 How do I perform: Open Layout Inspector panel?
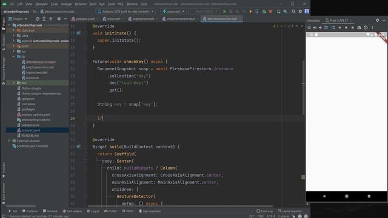[x=290, y=211]
